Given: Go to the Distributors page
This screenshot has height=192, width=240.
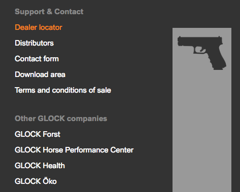Looking at the screenshot, I should click(x=34, y=43).
